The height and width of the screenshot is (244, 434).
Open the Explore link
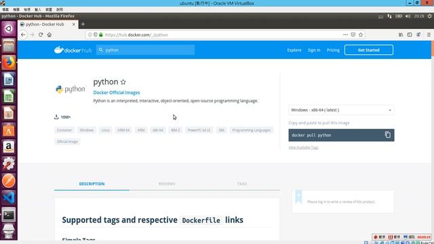point(294,50)
